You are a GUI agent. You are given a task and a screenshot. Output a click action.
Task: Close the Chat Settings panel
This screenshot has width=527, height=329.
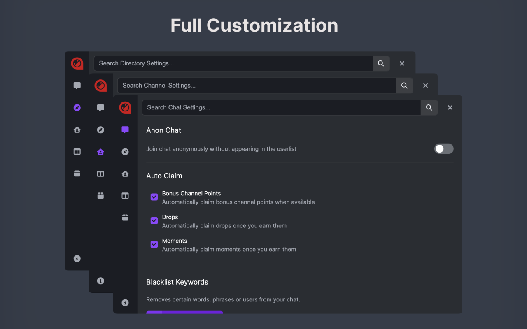[450, 107]
